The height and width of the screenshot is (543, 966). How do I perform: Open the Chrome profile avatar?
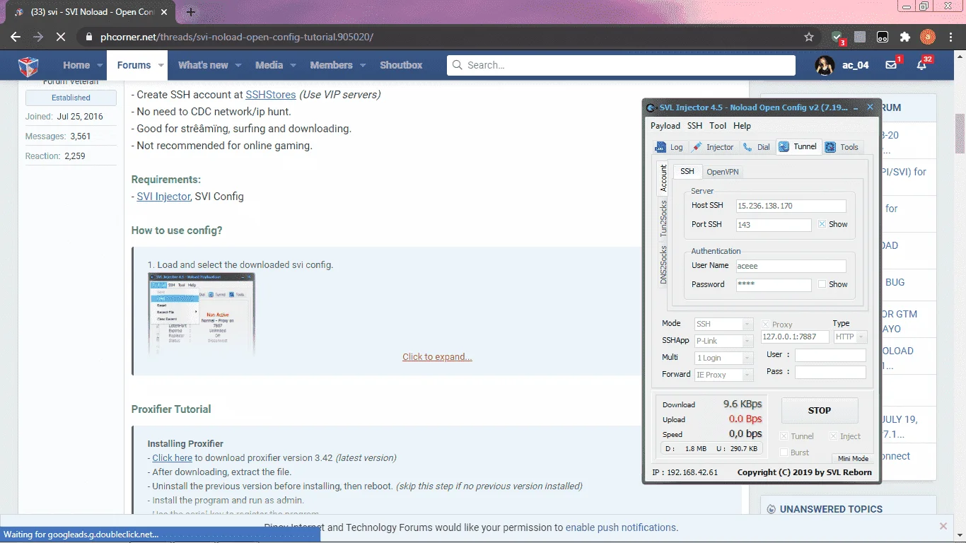(x=927, y=37)
